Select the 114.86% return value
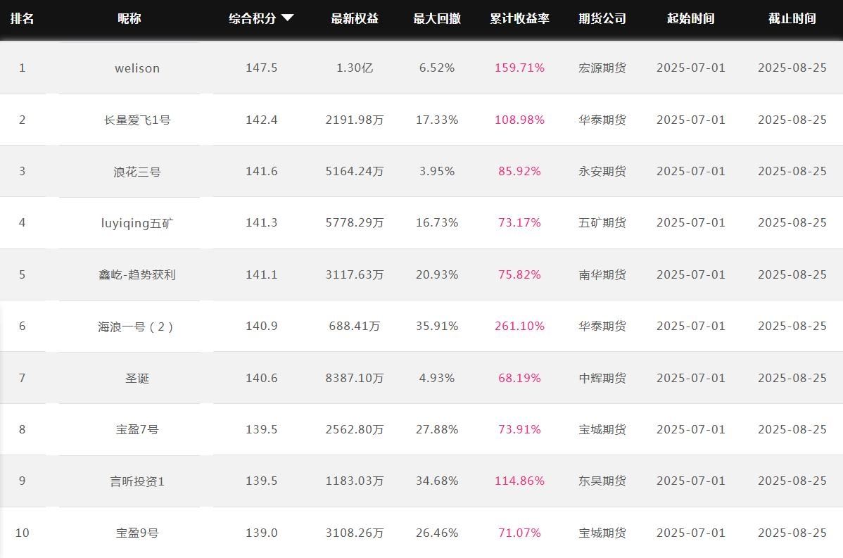Screen dimensions: 843x558 pyautogui.click(x=519, y=481)
